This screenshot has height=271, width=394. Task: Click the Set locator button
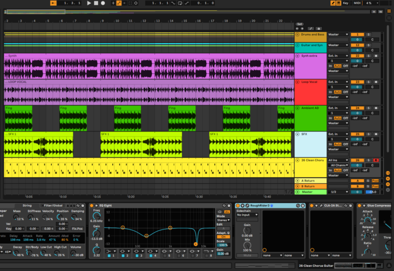300,24
